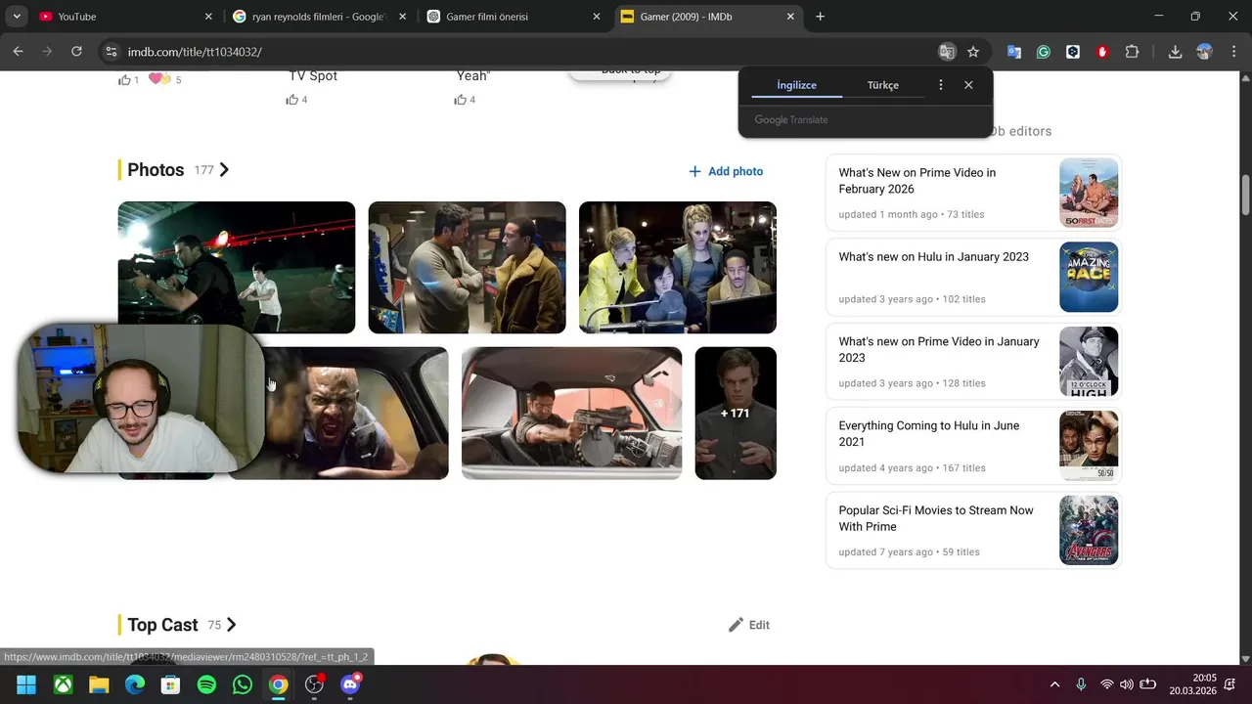Open photo of man firing gun in car
1252x704 pixels.
click(571, 413)
